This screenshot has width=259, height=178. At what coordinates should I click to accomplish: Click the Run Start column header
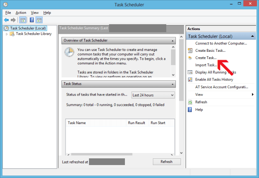(x=162, y=123)
